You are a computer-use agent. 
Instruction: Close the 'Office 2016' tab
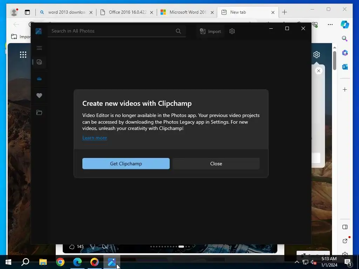pyautogui.click(x=151, y=12)
